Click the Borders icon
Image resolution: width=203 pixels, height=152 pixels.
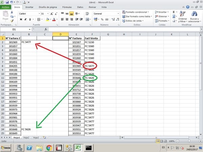pos(39,19)
